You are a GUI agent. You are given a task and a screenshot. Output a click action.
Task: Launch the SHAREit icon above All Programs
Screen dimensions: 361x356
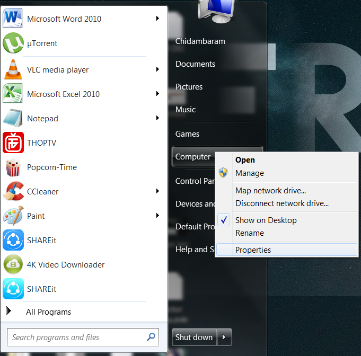click(13, 289)
